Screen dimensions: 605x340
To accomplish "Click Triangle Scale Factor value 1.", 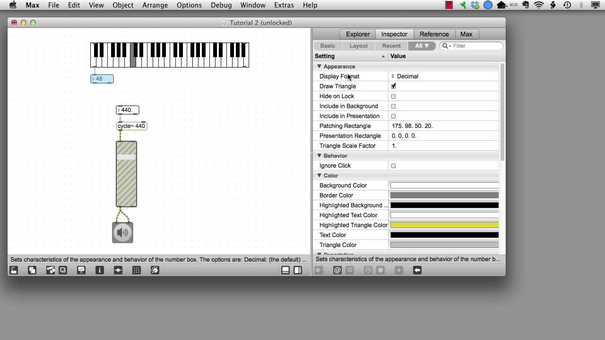I will pyautogui.click(x=394, y=146).
